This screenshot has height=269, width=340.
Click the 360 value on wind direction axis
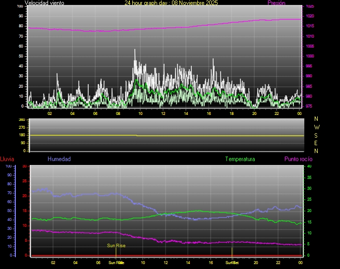[21, 120]
